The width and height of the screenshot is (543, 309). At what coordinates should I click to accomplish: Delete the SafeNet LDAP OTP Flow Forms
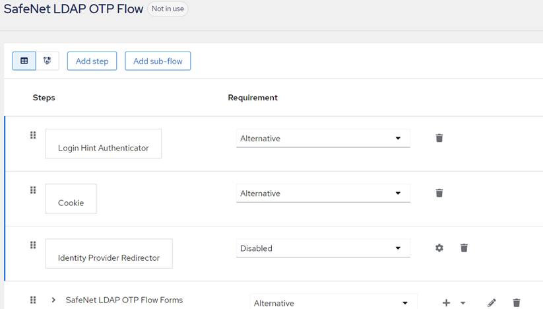point(517,302)
